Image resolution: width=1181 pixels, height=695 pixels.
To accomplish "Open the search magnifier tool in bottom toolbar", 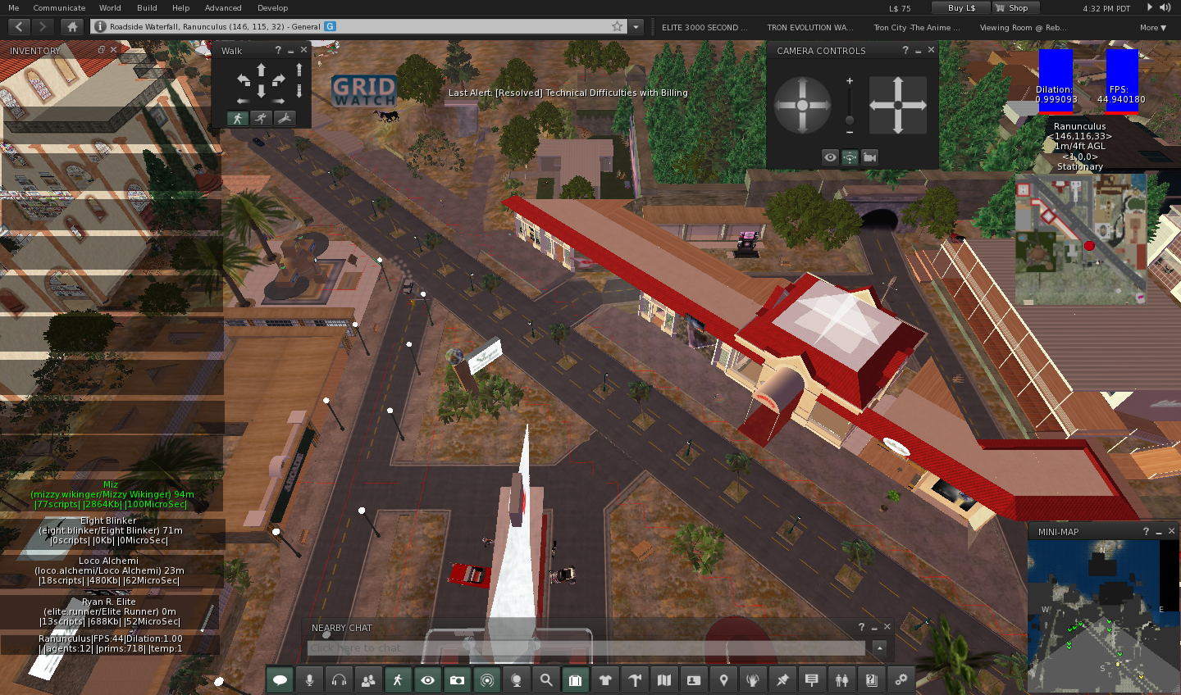I will tap(546, 679).
